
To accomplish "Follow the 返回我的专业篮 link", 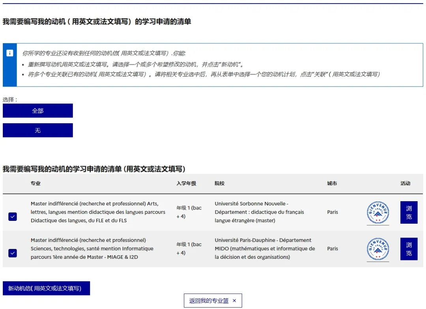I will pyautogui.click(x=207, y=301).
